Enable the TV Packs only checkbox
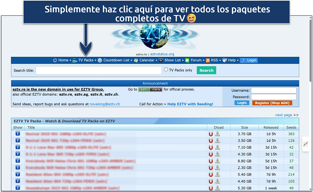 tap(166, 70)
